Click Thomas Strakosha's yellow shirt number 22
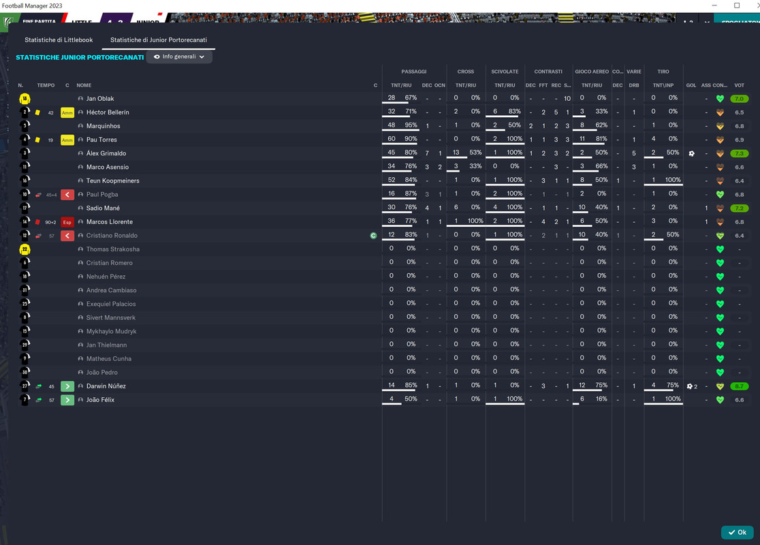Screen dimensions: 760x545 pyautogui.click(x=25, y=250)
